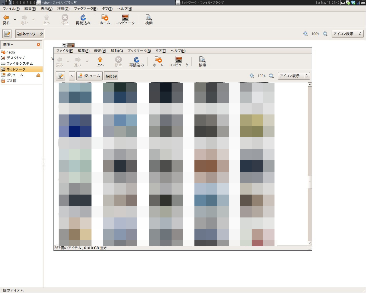Zoom in in the hobby window

[x=271, y=76]
